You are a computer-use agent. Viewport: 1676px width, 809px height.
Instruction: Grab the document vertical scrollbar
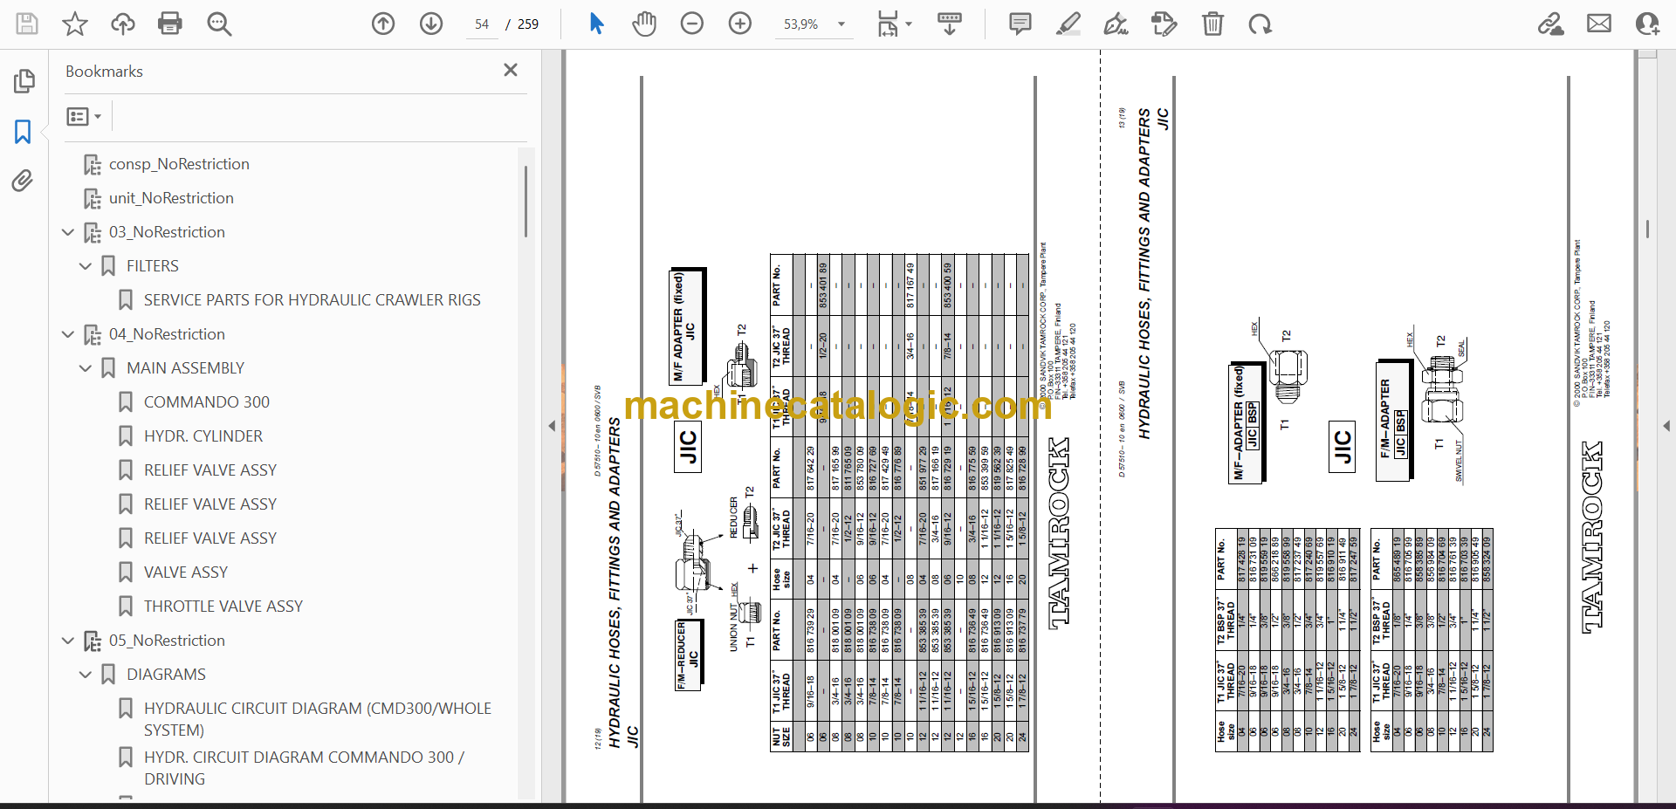coord(1647,229)
